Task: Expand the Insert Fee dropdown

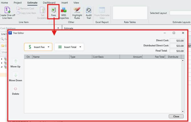Action: pyautogui.click(x=48, y=47)
